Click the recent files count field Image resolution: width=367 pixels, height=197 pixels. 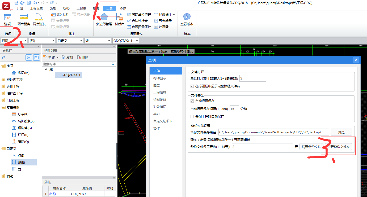pos(253,78)
